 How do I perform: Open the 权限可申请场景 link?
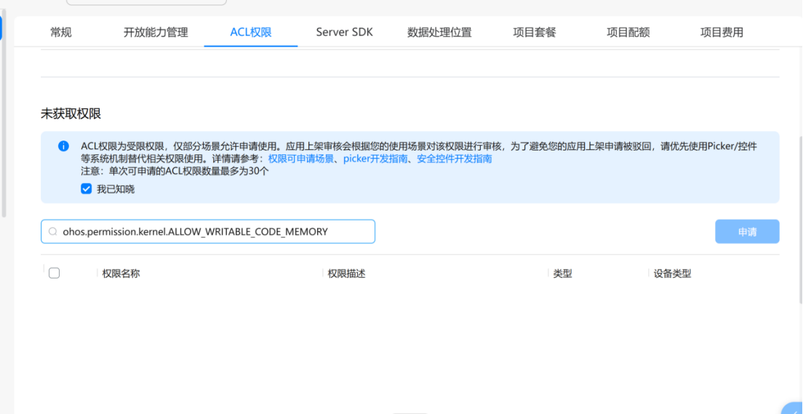pyautogui.click(x=301, y=159)
